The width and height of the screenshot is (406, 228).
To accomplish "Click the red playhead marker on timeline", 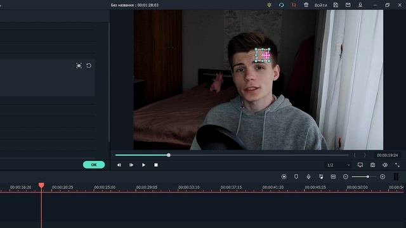I will (41, 185).
